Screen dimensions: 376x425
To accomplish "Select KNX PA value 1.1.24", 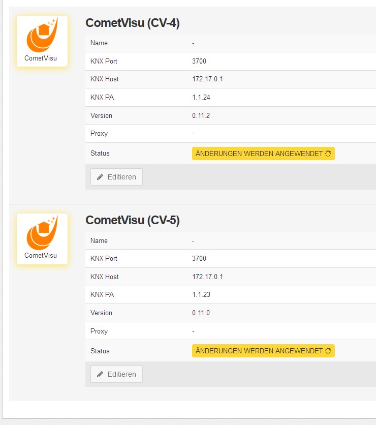I will [201, 97].
